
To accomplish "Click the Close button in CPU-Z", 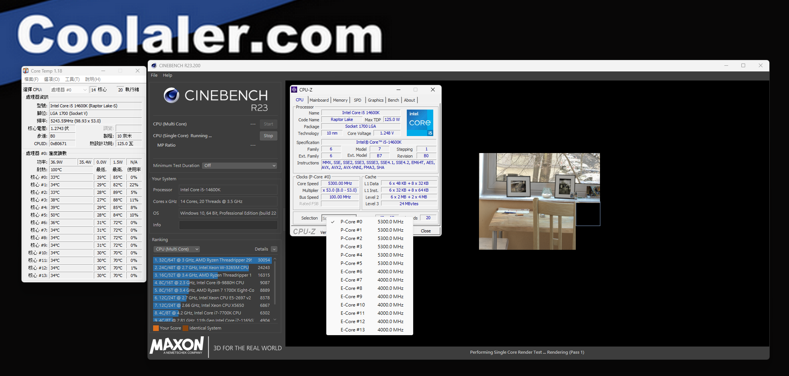I will point(426,231).
